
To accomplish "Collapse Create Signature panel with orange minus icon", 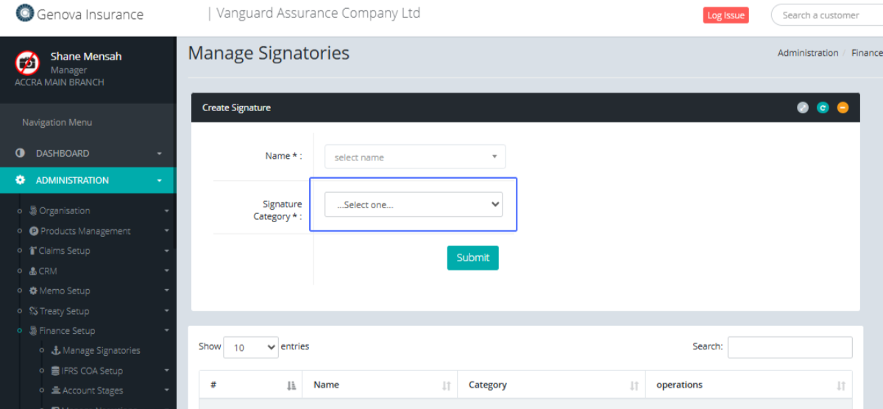I will (x=843, y=107).
